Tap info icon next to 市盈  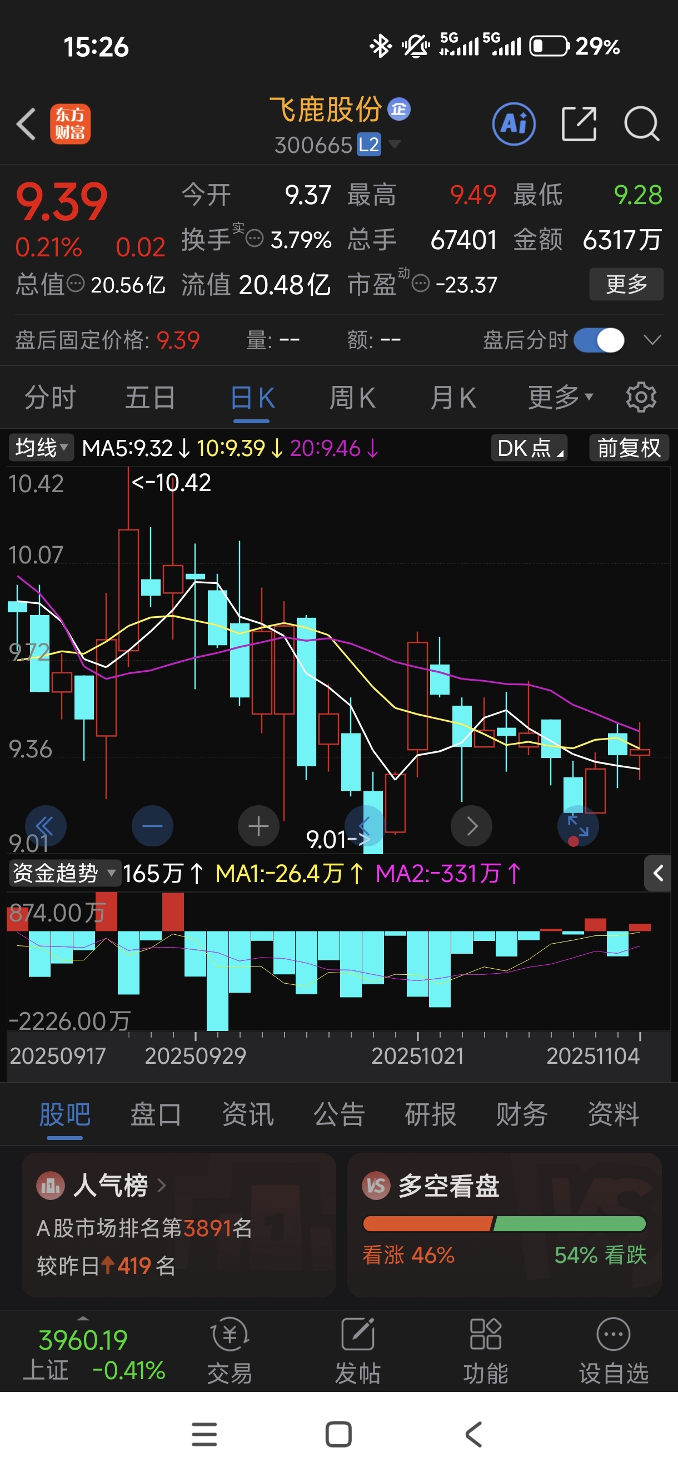pos(421,283)
